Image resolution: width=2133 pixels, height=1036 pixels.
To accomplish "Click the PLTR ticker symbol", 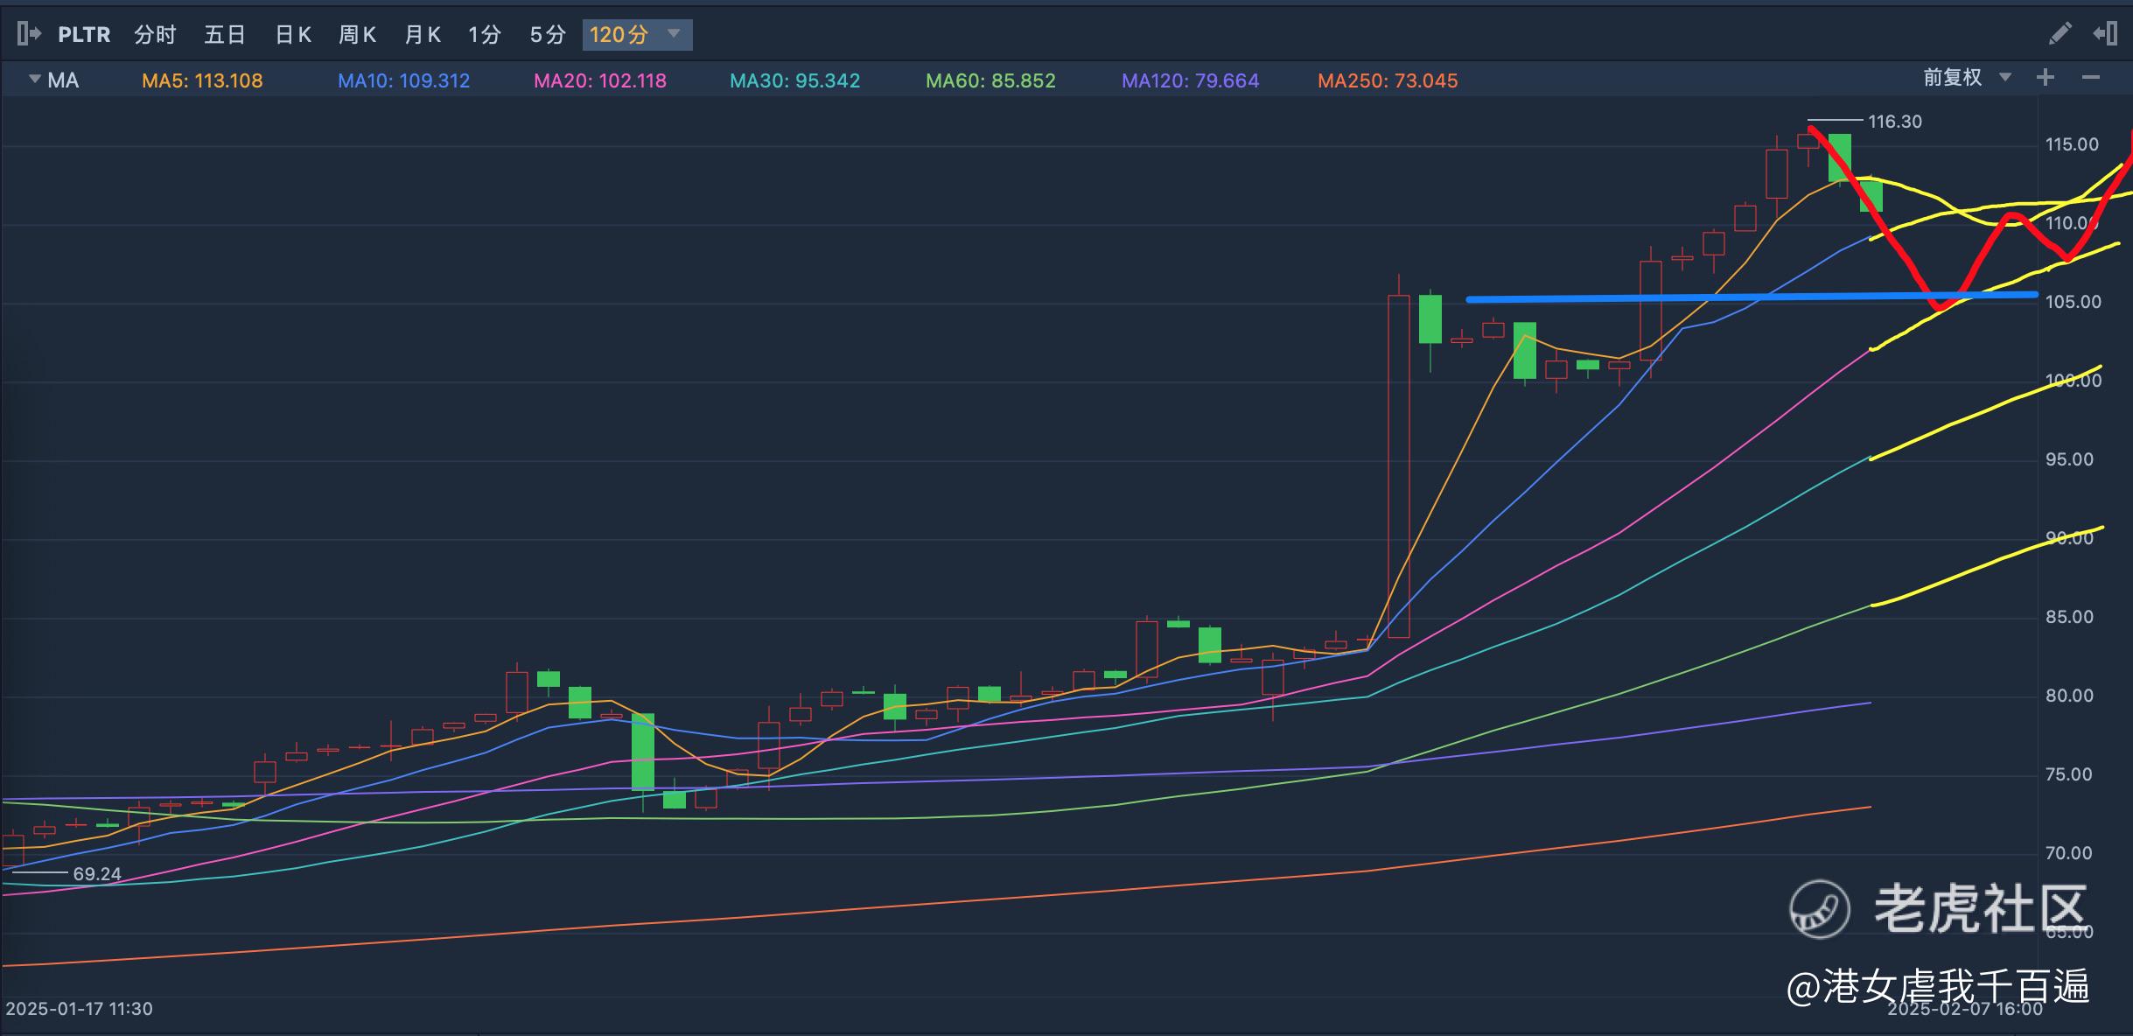I will 84,35.
